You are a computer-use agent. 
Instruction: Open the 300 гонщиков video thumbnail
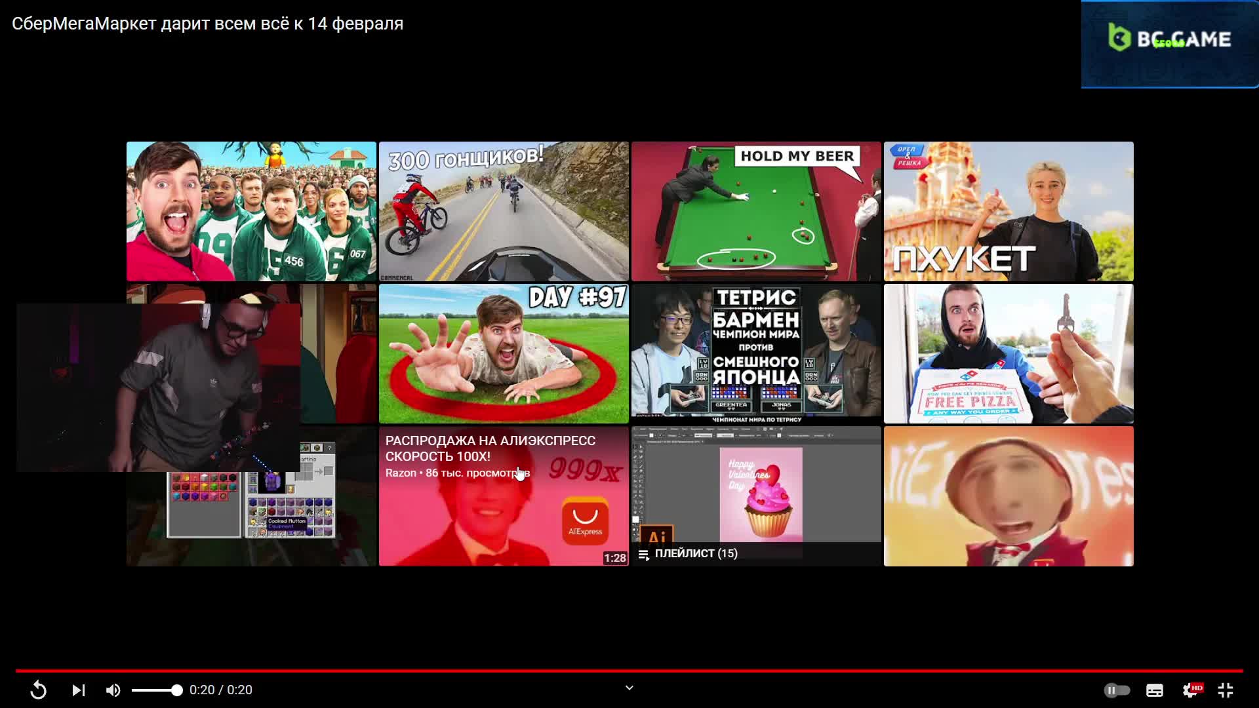504,211
